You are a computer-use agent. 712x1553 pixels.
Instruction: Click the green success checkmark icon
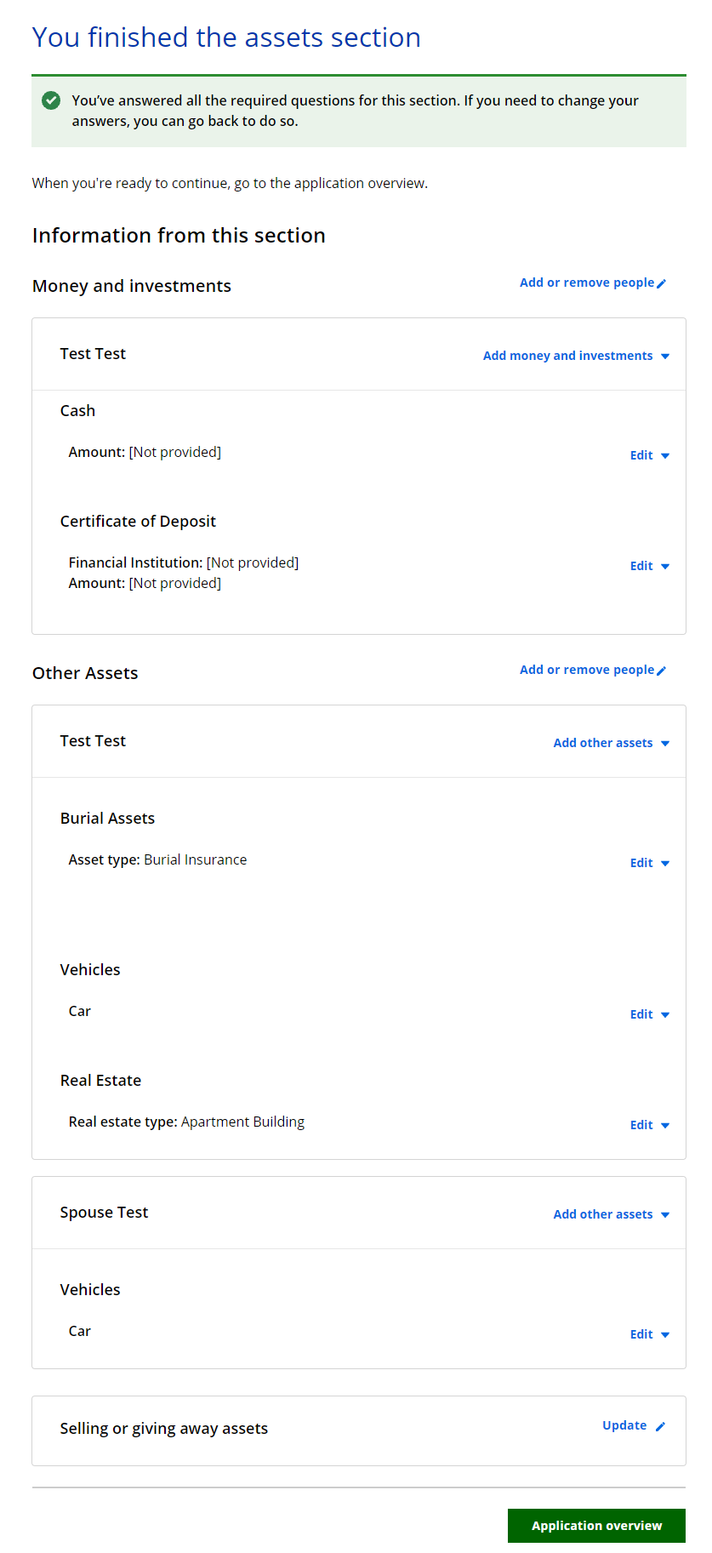[x=51, y=100]
